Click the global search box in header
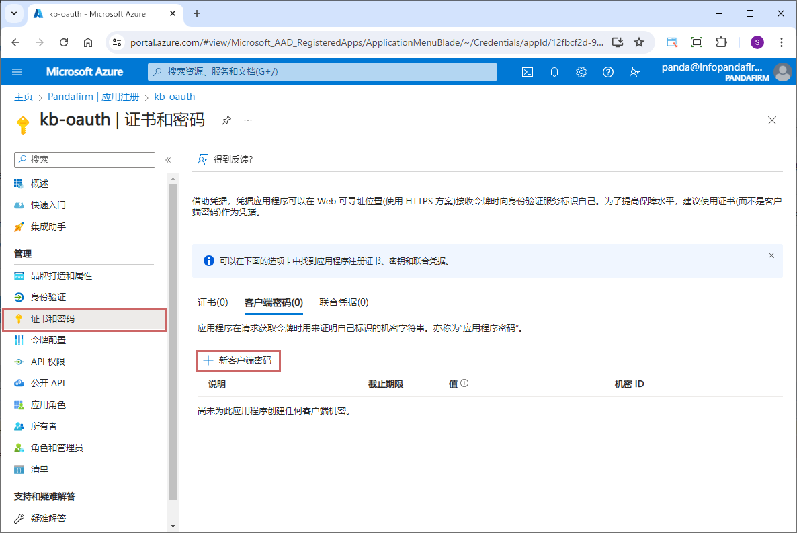The height and width of the screenshot is (533, 797). (x=323, y=72)
